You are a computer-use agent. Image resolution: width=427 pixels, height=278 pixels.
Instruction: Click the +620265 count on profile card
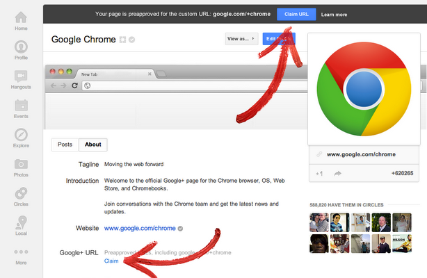pyautogui.click(x=402, y=173)
